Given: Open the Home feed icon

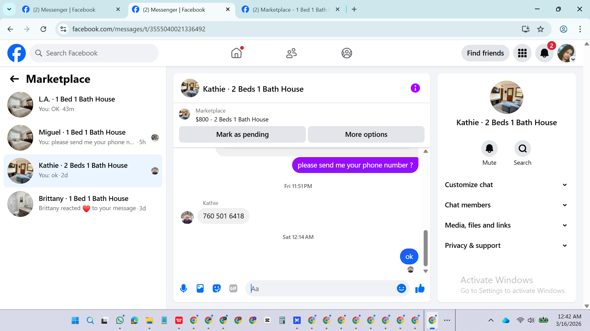Looking at the screenshot, I should click(x=236, y=53).
